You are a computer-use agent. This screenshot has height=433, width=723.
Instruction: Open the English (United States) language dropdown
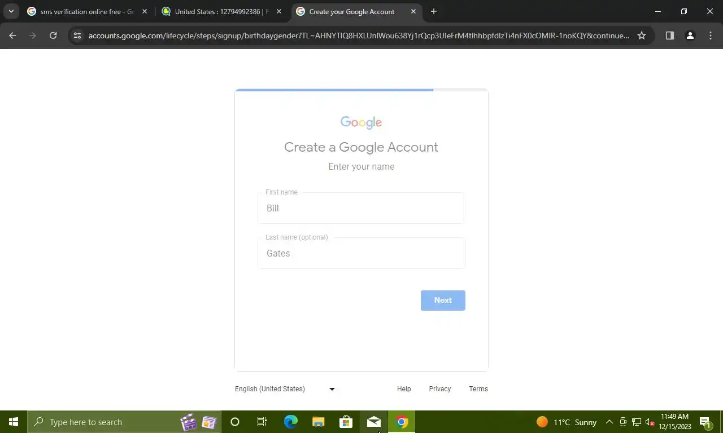285,389
